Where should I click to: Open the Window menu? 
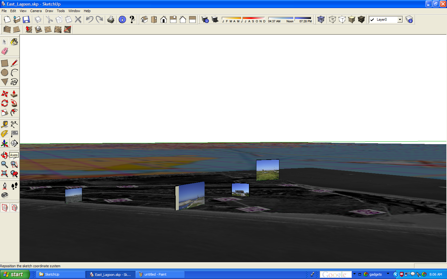tap(74, 11)
